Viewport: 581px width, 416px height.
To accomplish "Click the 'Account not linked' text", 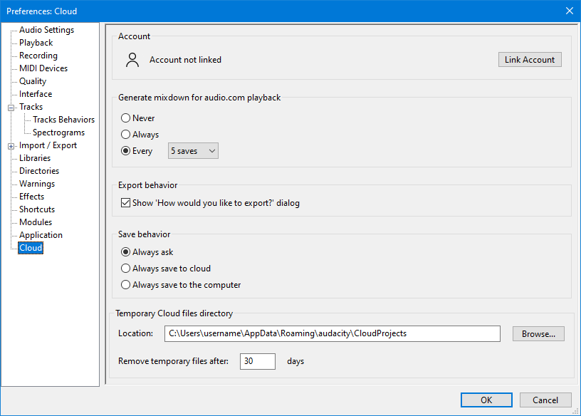I will coord(185,60).
